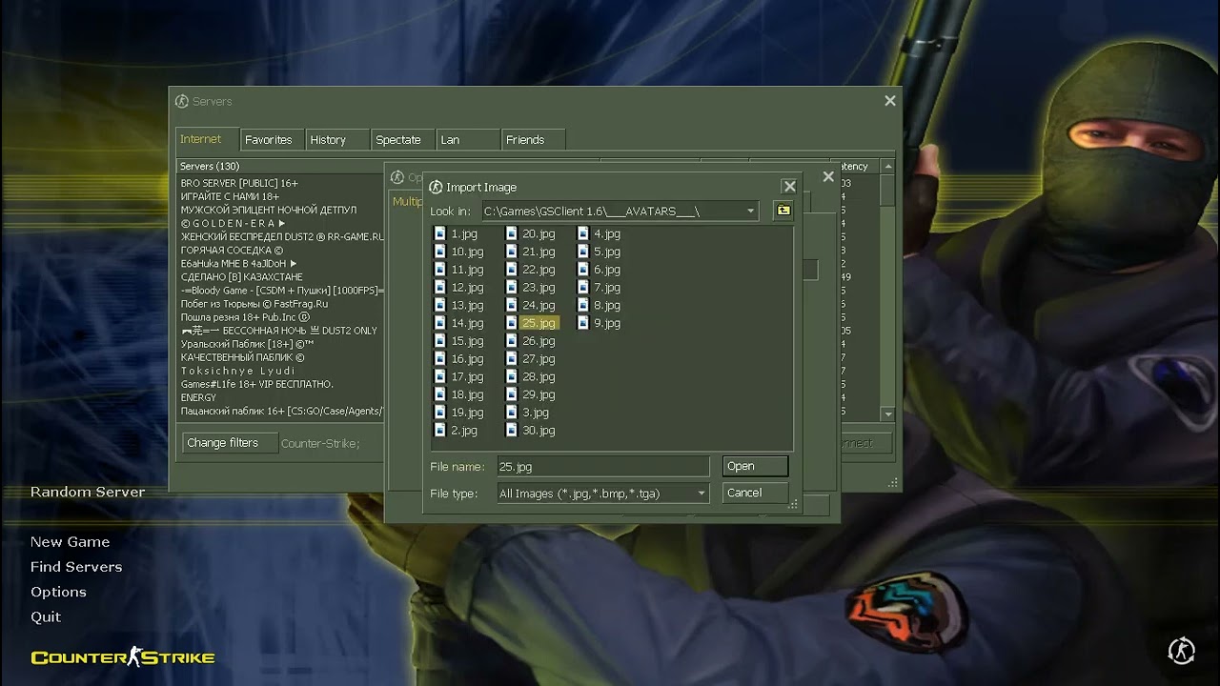The image size is (1220, 686).
Task: Click the up-one-folder icon in Import Image
Action: (x=783, y=211)
